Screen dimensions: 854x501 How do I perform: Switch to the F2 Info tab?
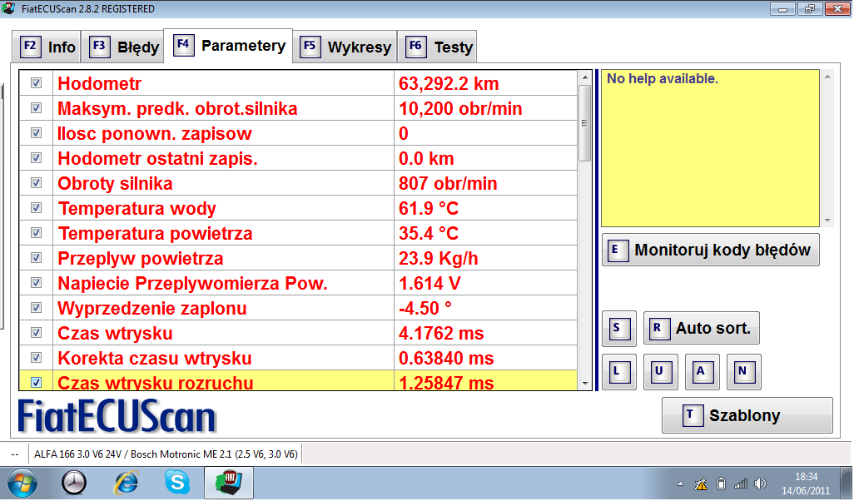pos(47,47)
